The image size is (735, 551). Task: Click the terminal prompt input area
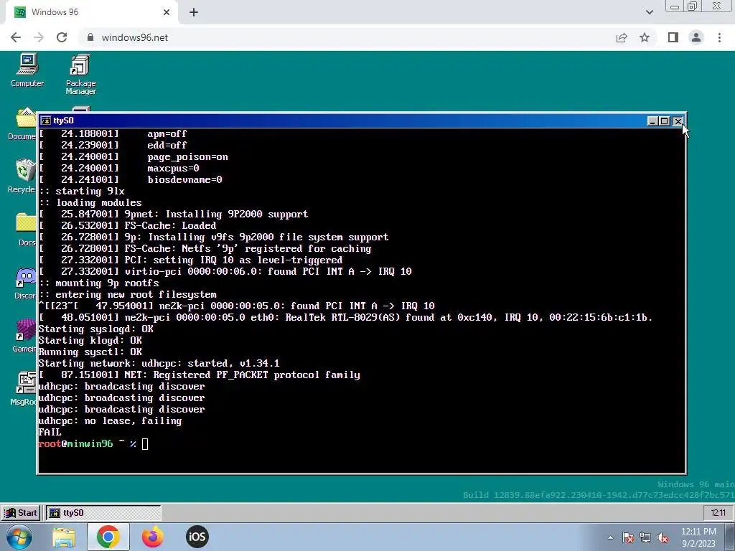pyautogui.click(x=145, y=443)
